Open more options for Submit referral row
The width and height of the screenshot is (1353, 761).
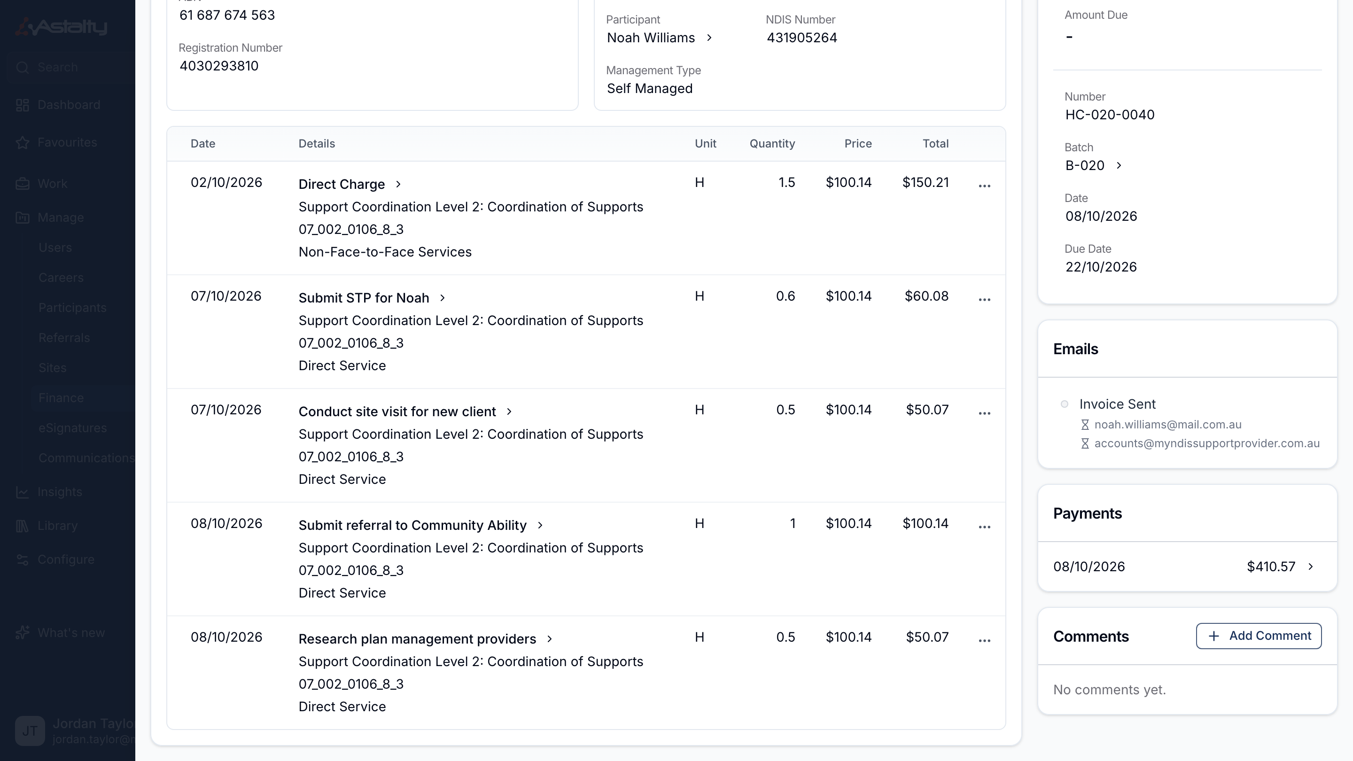coord(984,527)
